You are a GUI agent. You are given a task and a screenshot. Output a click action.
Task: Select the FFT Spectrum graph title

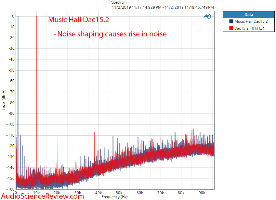115,2
